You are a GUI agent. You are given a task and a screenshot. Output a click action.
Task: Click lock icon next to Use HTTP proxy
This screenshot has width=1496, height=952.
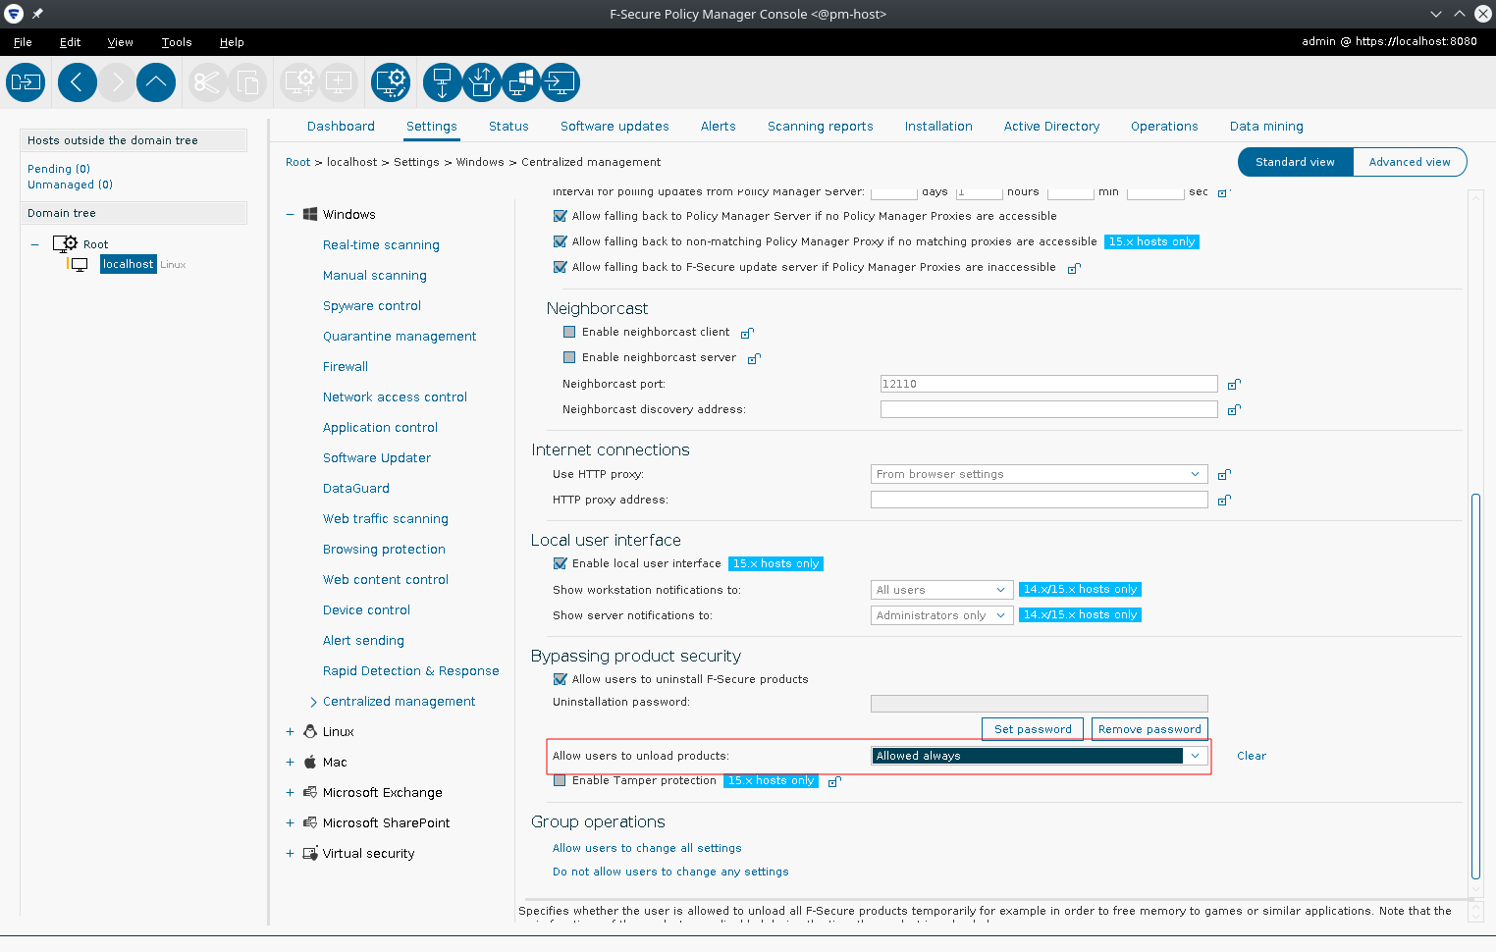click(1224, 474)
